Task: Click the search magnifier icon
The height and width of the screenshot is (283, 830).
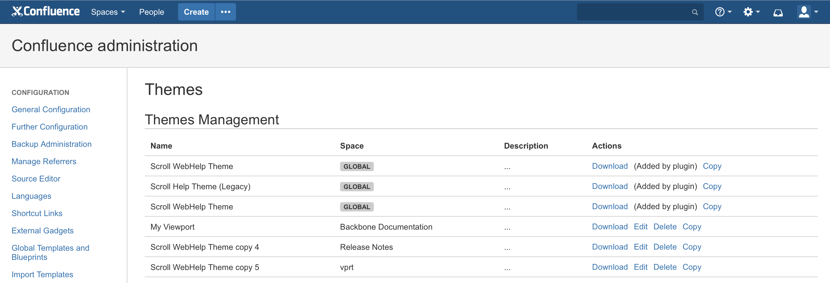Action: 695,12
